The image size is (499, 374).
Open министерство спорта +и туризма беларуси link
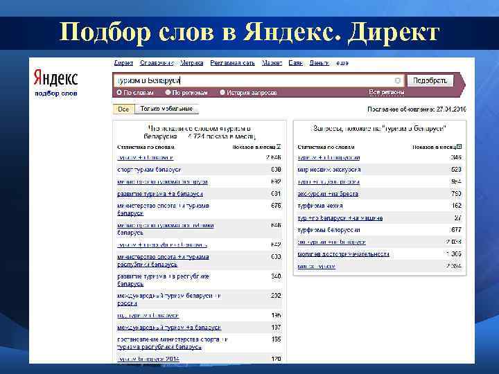point(163,210)
